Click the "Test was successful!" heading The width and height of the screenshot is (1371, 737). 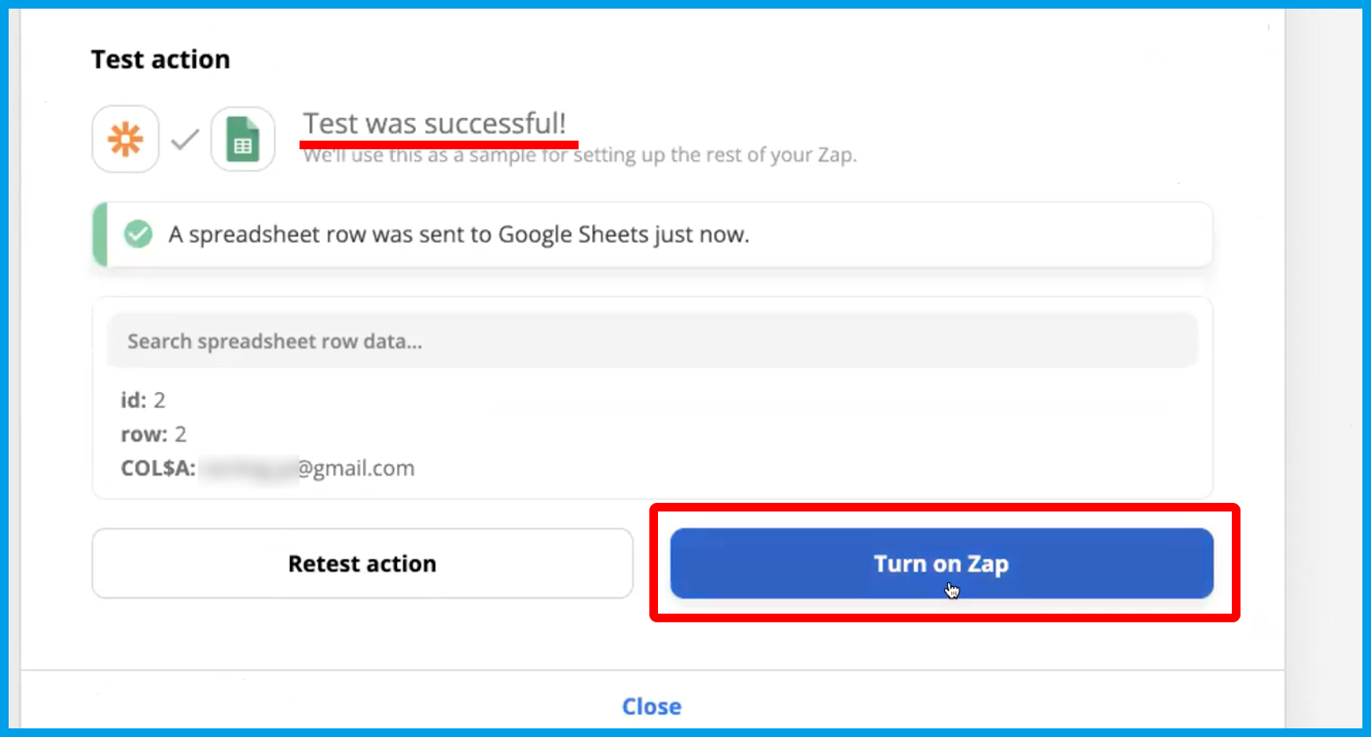(435, 123)
